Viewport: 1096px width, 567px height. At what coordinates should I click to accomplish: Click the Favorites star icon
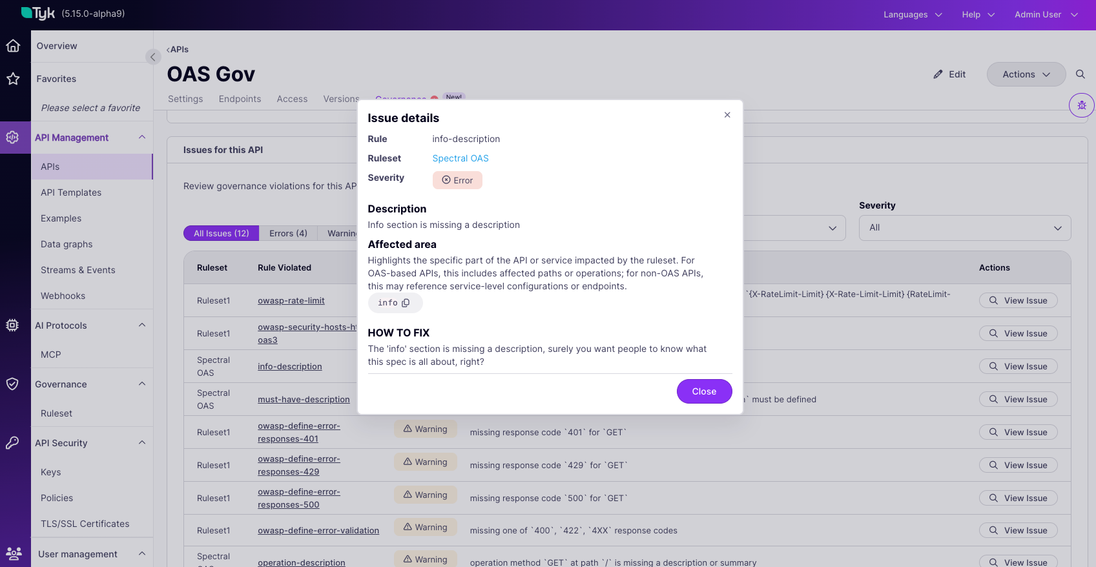[x=13, y=79]
